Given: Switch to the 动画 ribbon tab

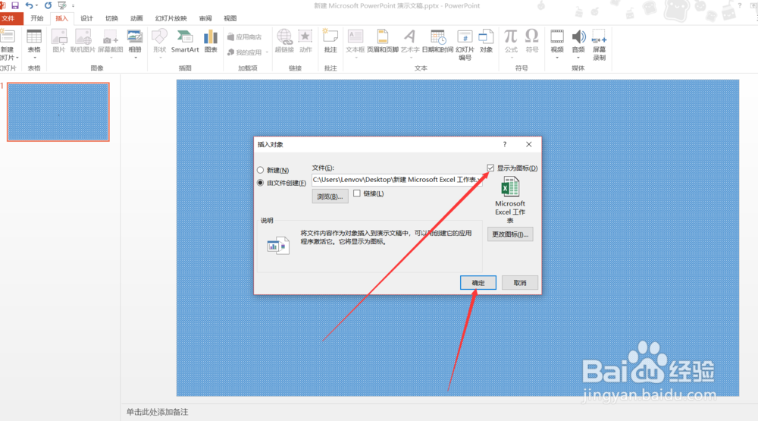Looking at the screenshot, I should [136, 18].
